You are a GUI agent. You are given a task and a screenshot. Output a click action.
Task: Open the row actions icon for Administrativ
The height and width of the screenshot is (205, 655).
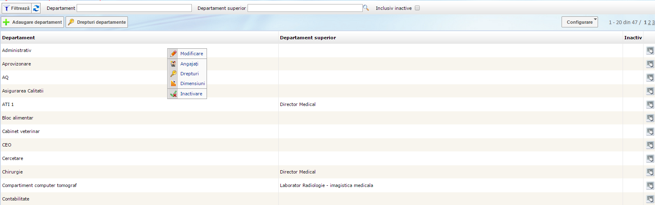[x=650, y=51]
